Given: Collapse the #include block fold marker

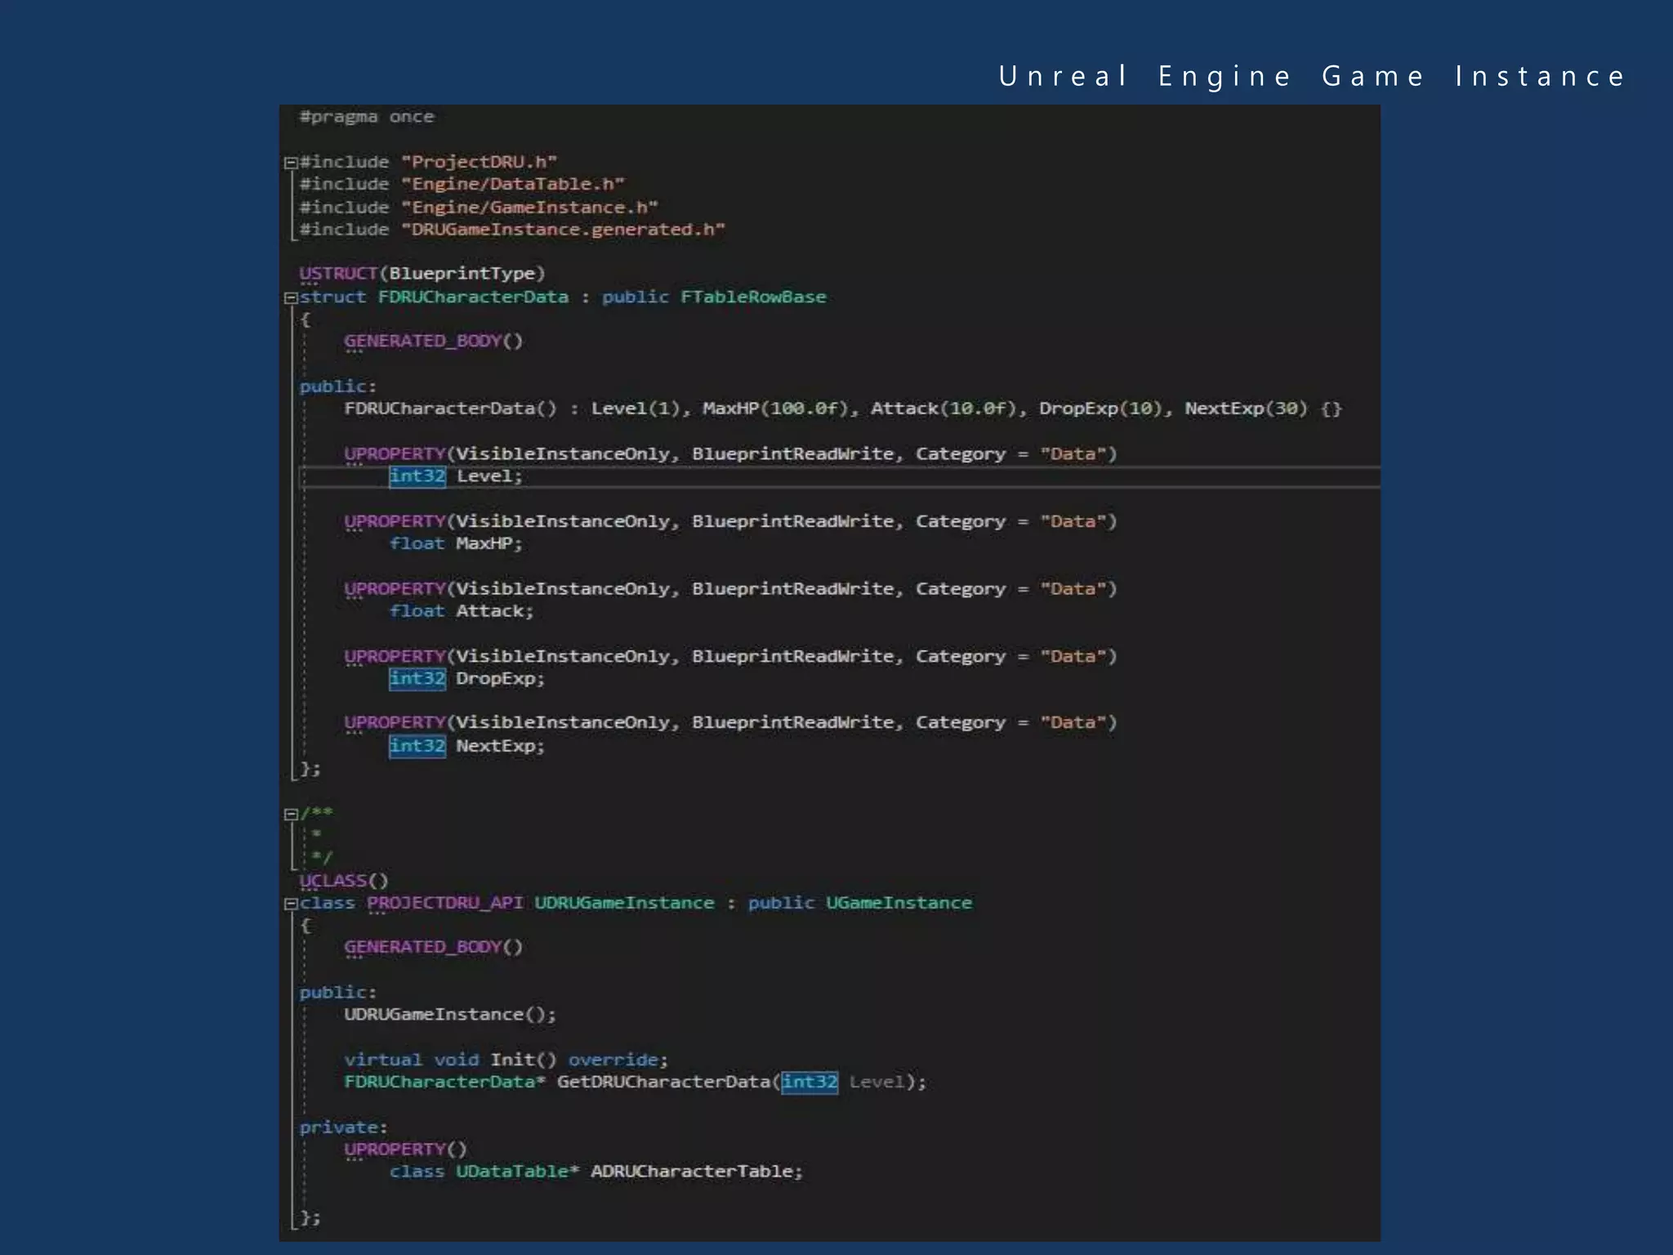Looking at the screenshot, I should point(290,163).
